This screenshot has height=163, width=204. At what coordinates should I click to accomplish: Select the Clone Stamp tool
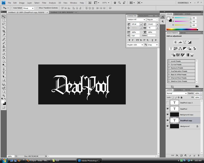(x=4, y=47)
